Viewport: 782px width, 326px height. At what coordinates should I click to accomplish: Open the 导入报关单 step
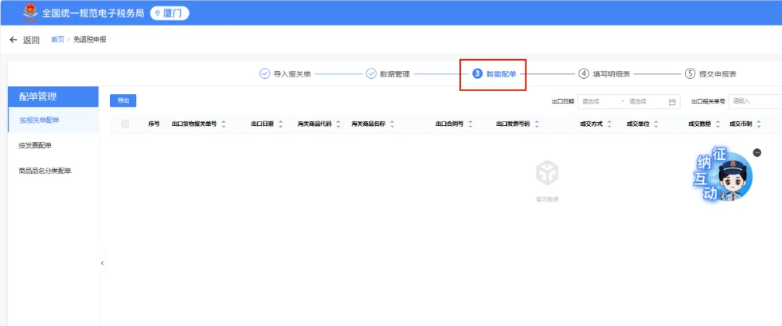click(286, 74)
